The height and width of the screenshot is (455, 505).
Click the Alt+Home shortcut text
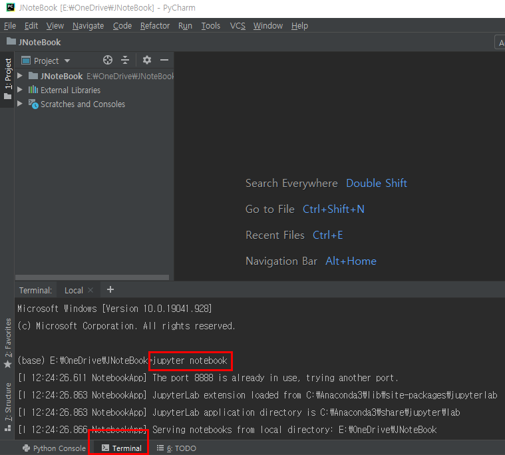point(351,261)
